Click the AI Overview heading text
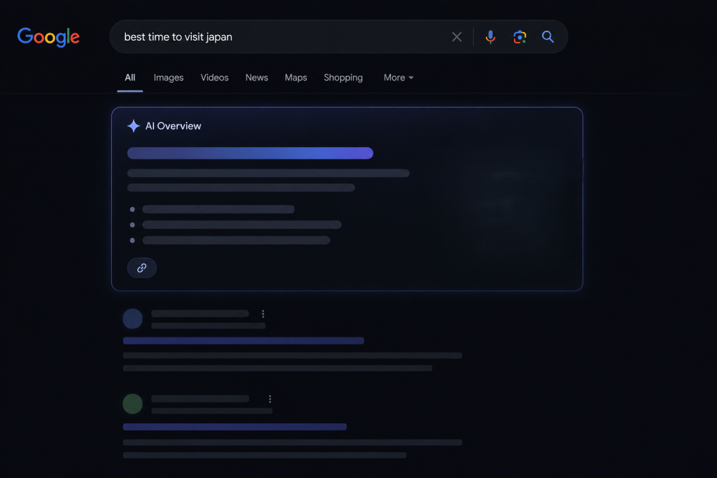Image resolution: width=717 pixels, height=478 pixels. tap(174, 126)
